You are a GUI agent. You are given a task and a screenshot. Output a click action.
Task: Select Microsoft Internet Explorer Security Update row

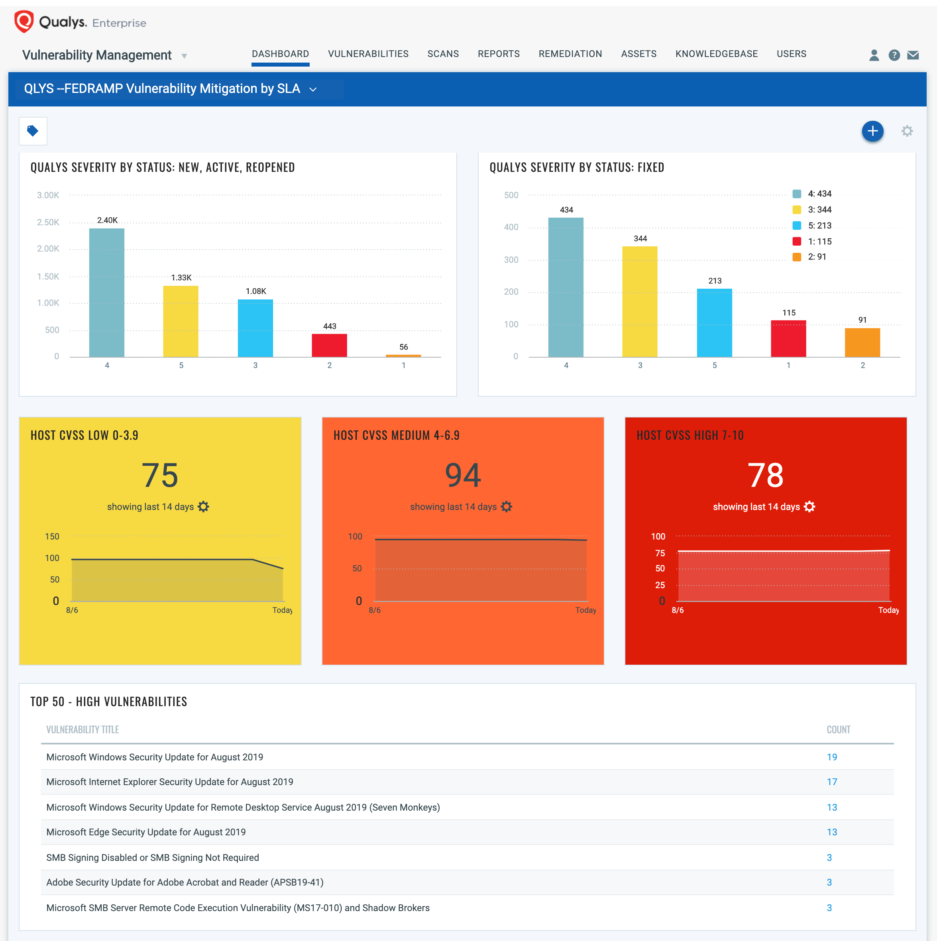(x=170, y=782)
